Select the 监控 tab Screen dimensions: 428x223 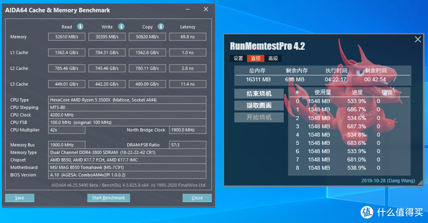tap(256, 58)
